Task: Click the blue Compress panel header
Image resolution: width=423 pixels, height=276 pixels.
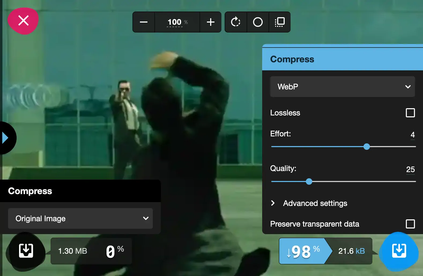Action: [343, 59]
